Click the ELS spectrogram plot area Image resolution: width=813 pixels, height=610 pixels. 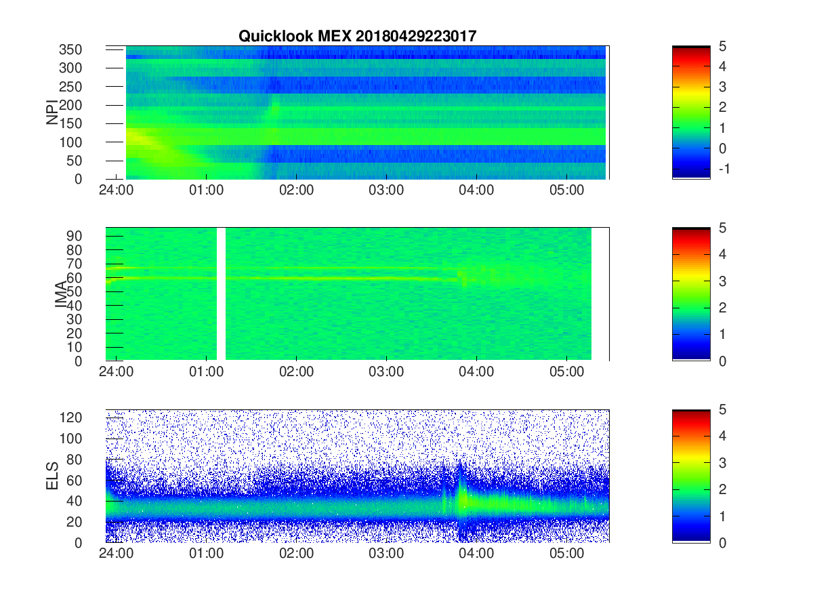tap(357, 476)
